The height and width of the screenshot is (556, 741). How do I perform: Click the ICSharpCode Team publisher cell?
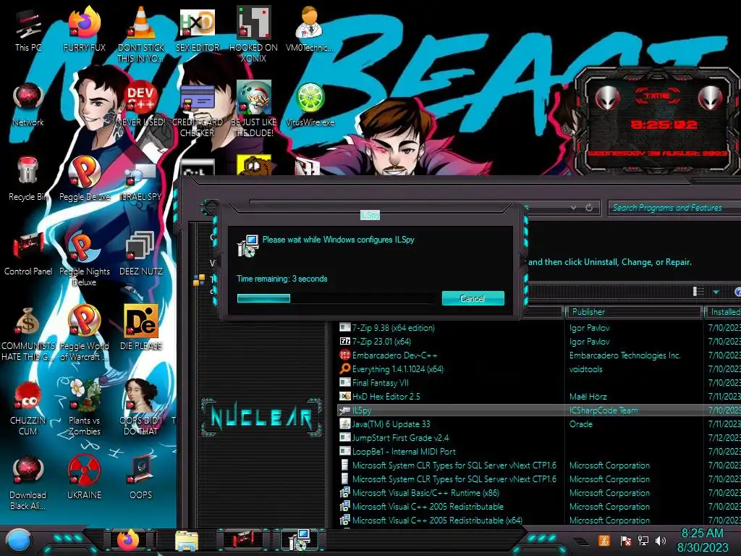604,410
